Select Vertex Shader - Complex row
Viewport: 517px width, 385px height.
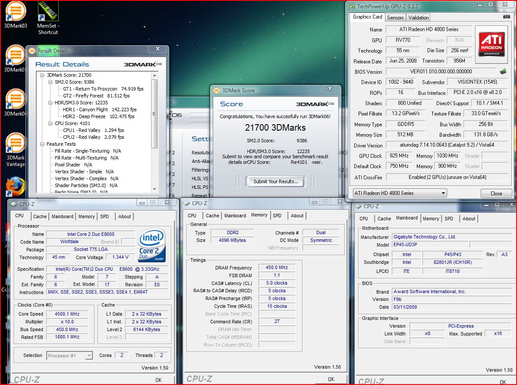coord(86,179)
